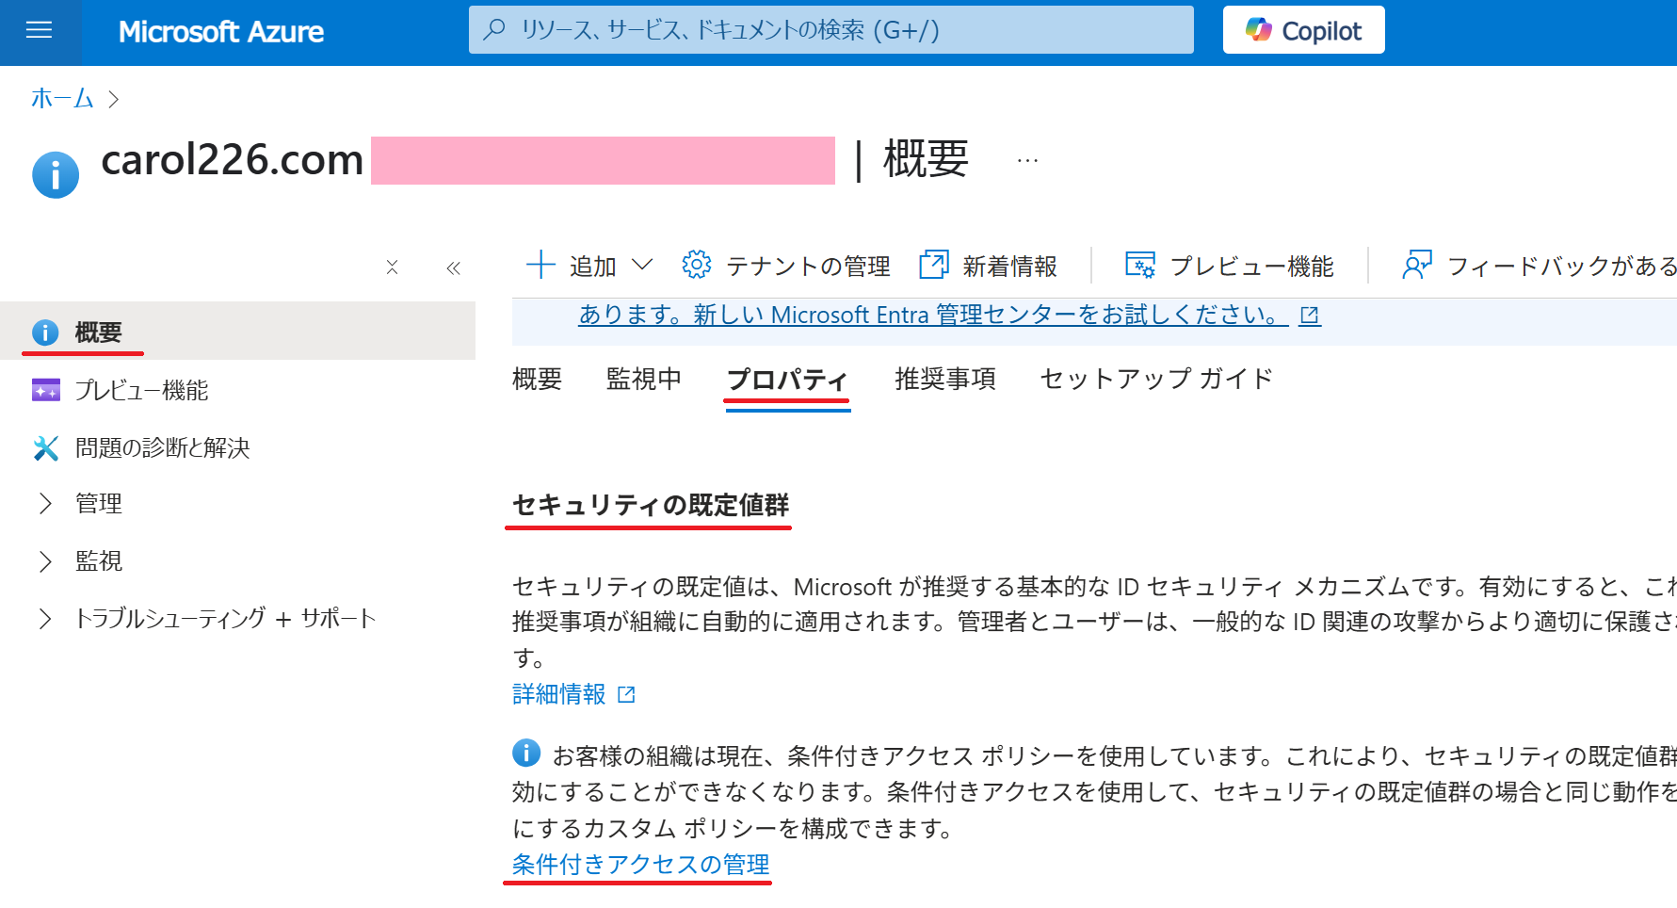Screen dimensions: 1677x908
Task: Switch to the 推奨事項 tab
Action: (945, 379)
